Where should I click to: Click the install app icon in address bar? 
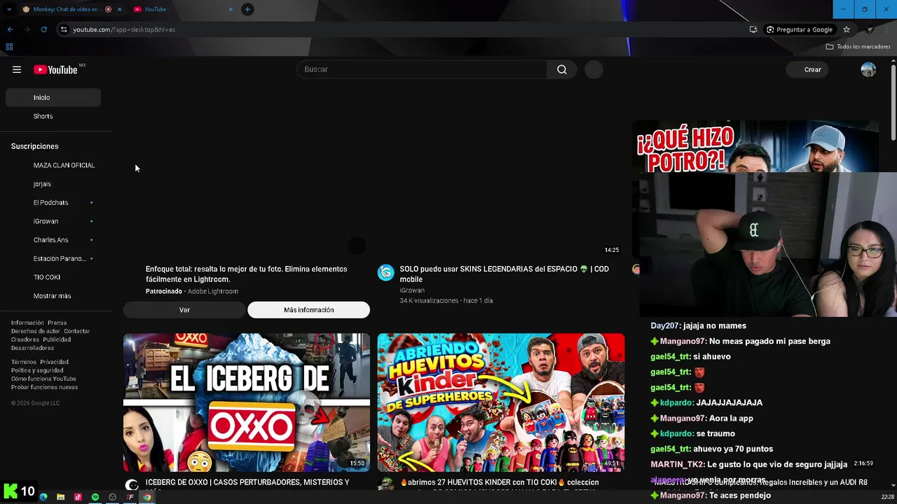[753, 29]
